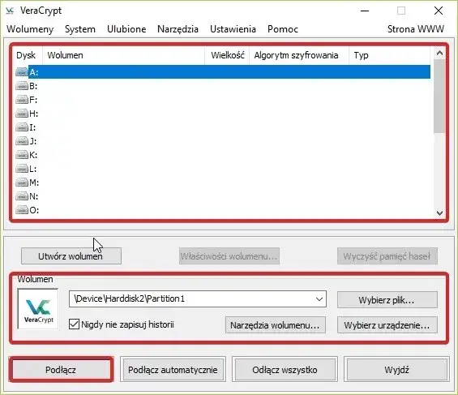Select drive icon for O:
The width and height of the screenshot is (458, 395).
coord(22,210)
